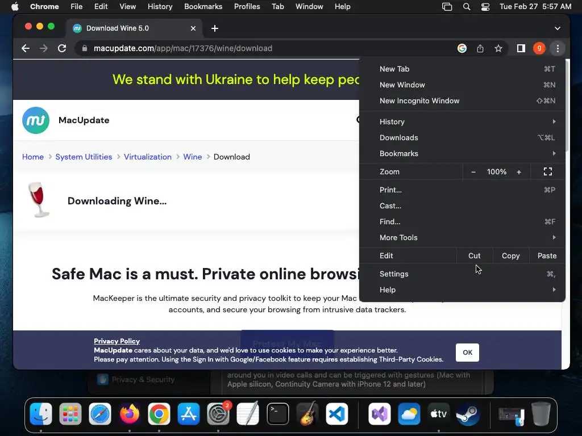
Task: Click the Wine glass app icon
Action: 39,200
